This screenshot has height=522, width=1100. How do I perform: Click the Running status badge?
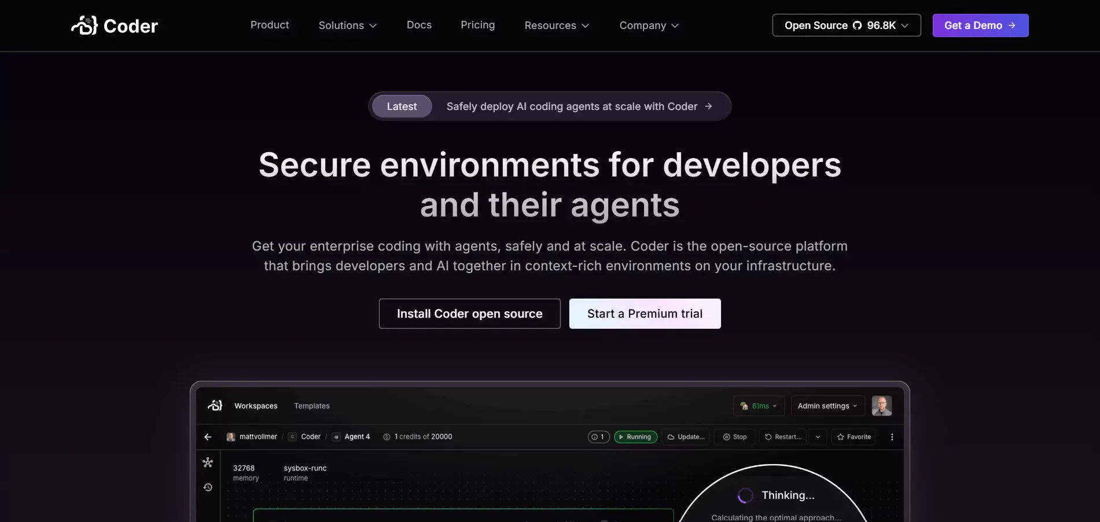[x=635, y=437]
